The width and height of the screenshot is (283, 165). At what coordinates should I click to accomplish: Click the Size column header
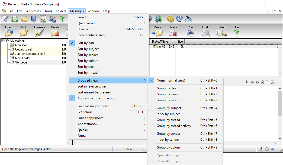tap(180, 42)
